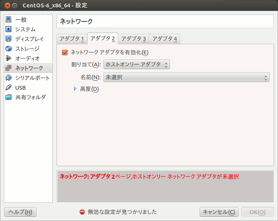Switch to the アダプタ 1 tab
This screenshot has width=278, height=221.
(72, 39)
